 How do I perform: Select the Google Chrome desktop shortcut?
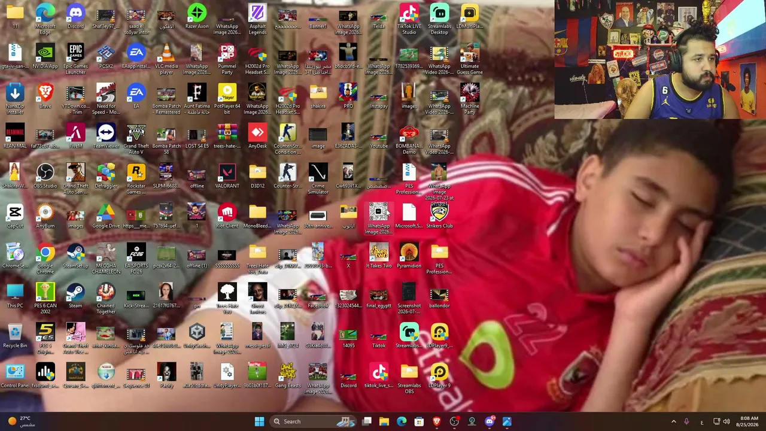tap(45, 259)
